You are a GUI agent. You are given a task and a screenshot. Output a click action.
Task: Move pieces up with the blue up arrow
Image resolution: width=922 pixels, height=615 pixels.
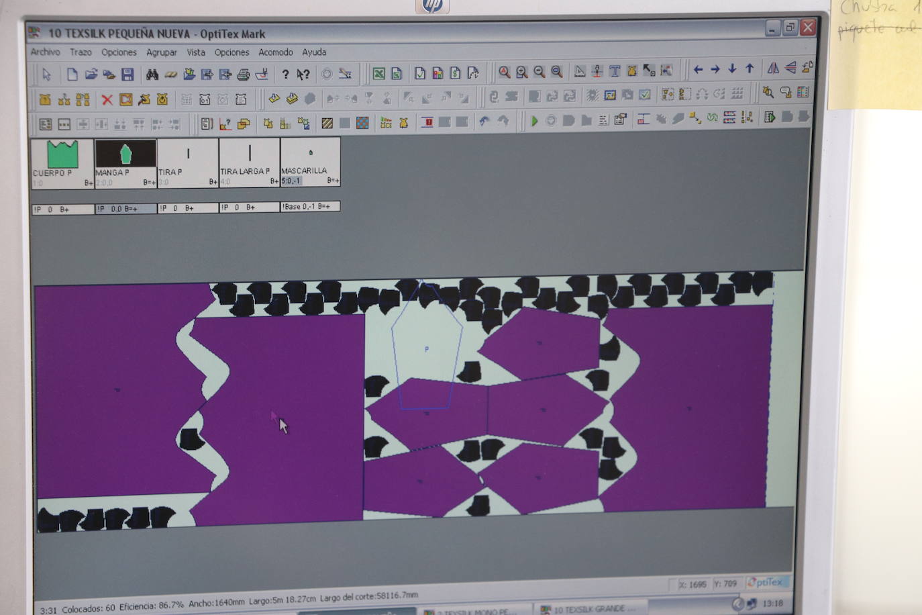[x=750, y=68]
